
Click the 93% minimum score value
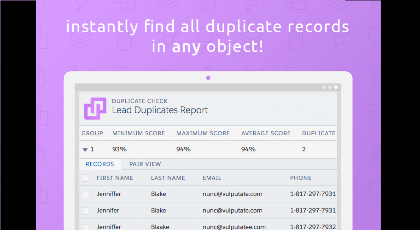119,149
